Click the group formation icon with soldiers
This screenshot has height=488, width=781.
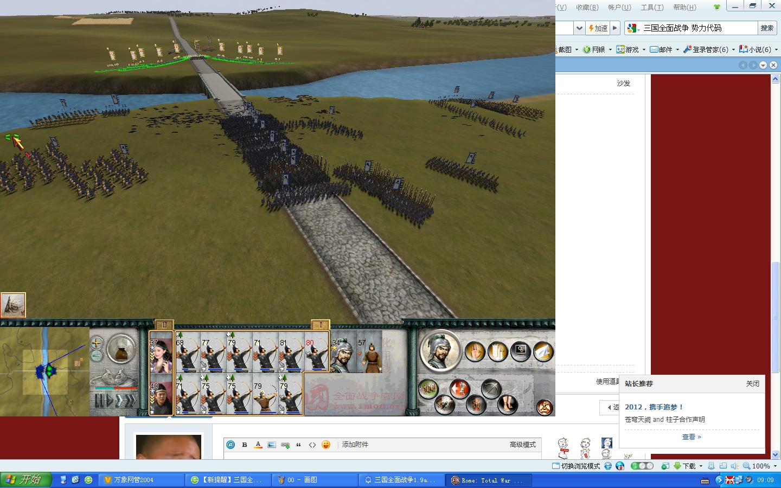point(428,388)
